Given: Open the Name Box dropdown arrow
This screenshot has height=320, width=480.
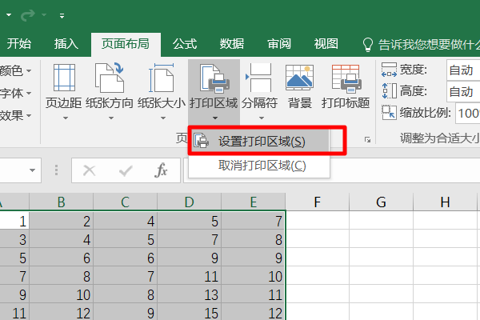Looking at the screenshot, I should [32, 170].
